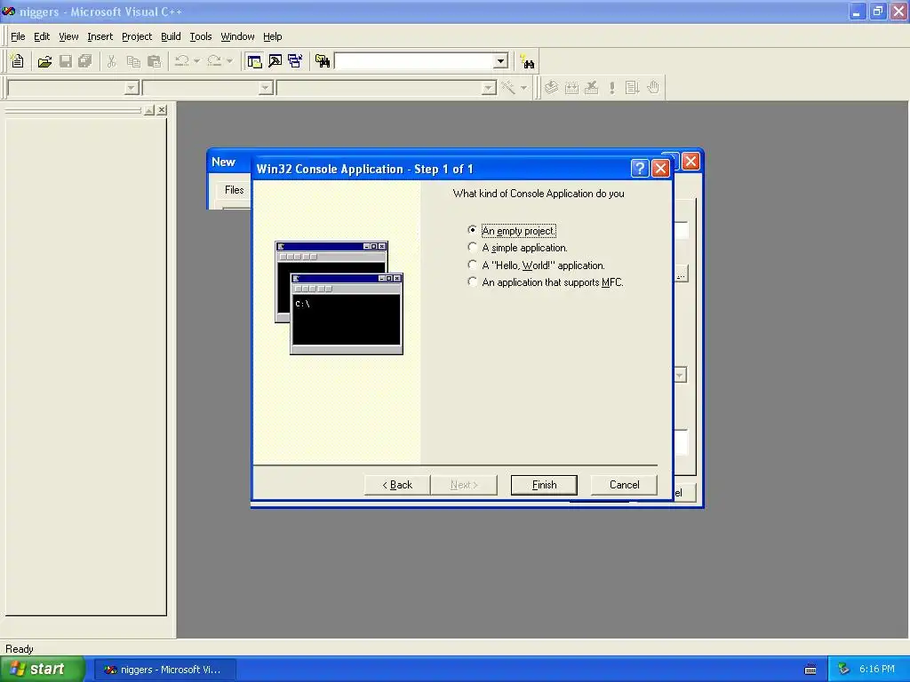This screenshot has height=682, width=910.
Task: Click the Cancel button in wizard
Action: point(624,485)
